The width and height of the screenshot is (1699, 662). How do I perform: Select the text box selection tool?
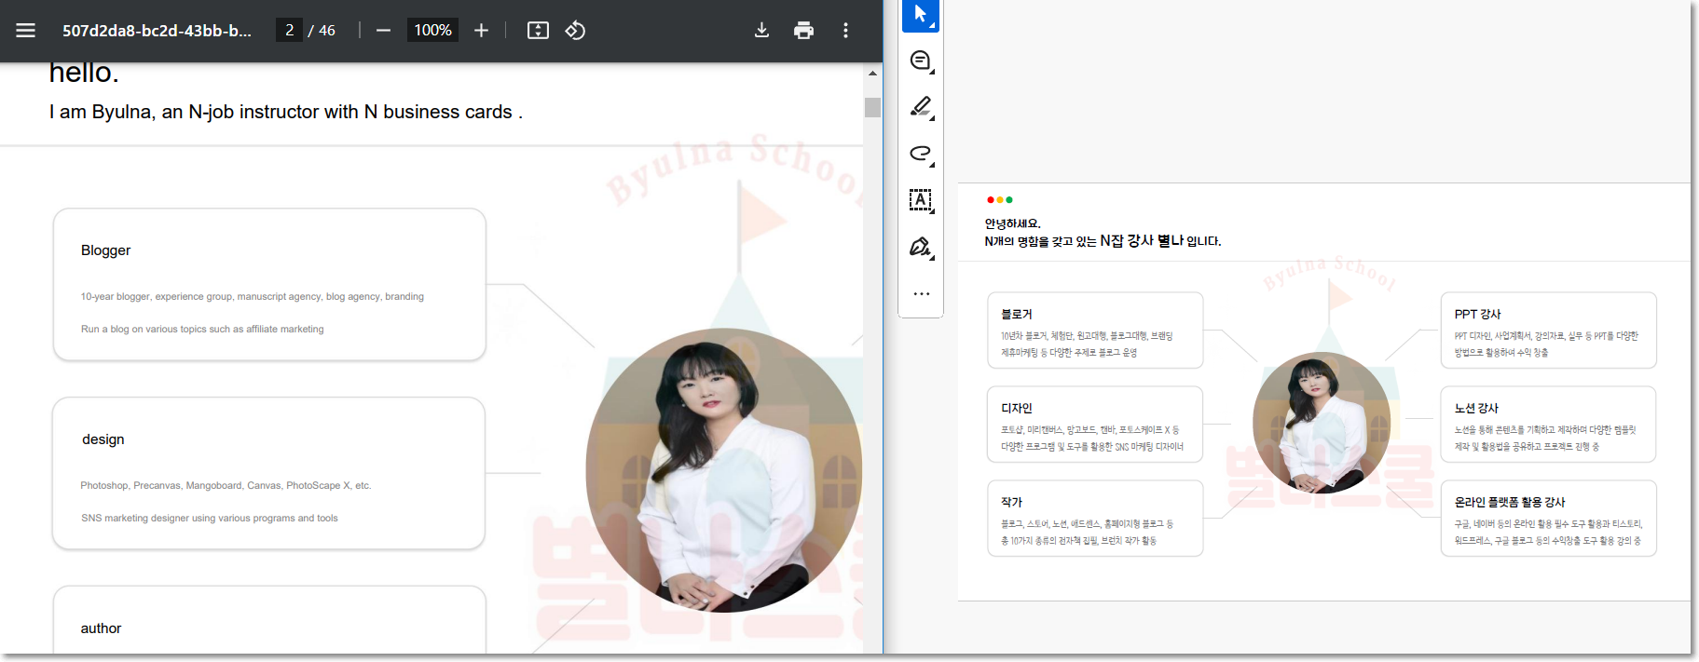coord(921,200)
